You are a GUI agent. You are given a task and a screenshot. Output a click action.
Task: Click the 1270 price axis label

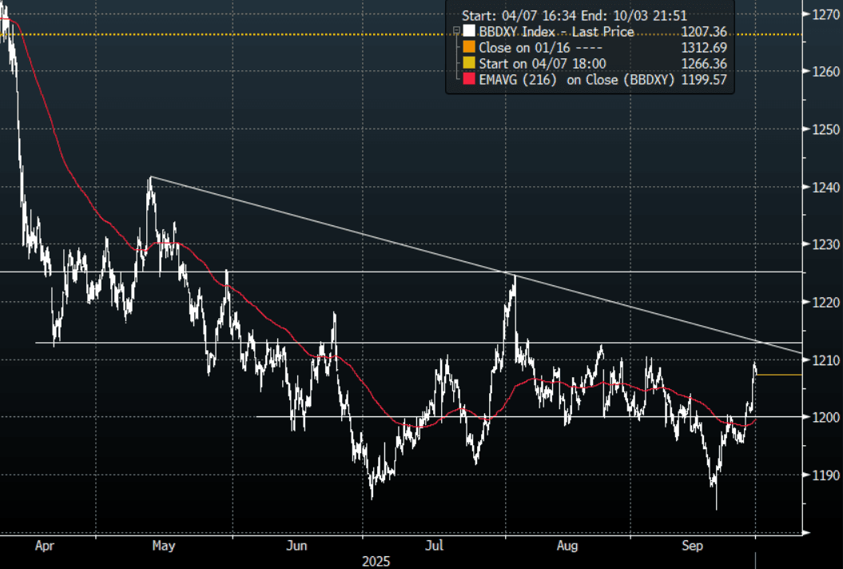coord(825,14)
